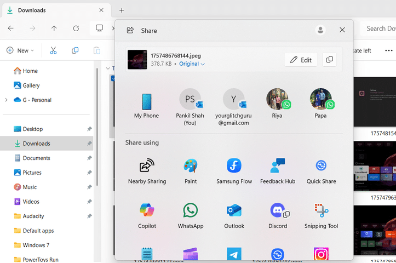Click the Edit button in Share dialog
This screenshot has width=396, height=263.
coord(301,60)
